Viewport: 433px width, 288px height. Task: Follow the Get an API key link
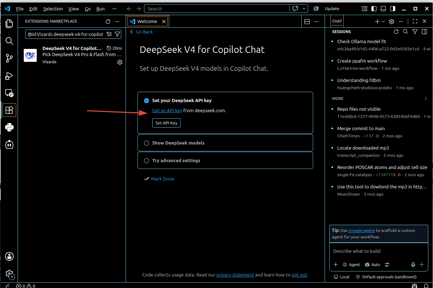[x=167, y=111]
